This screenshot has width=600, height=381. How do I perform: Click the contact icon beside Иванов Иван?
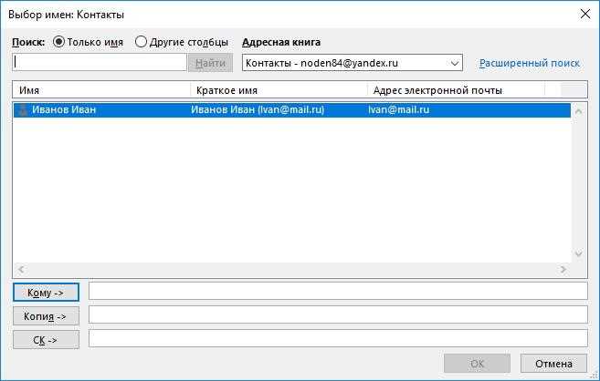pyautogui.click(x=22, y=110)
